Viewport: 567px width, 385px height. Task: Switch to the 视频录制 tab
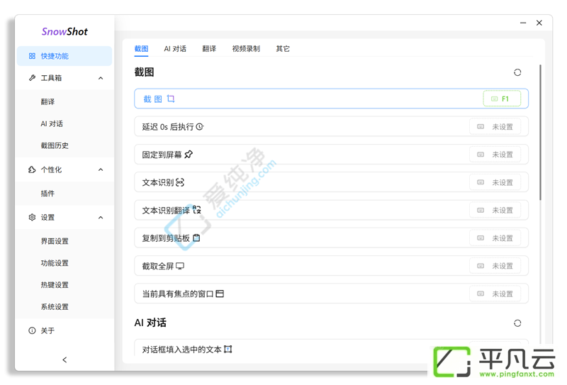click(246, 48)
